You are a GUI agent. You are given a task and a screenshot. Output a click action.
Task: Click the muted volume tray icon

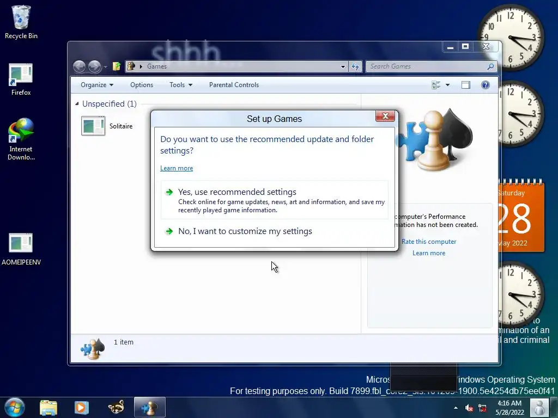click(x=469, y=408)
